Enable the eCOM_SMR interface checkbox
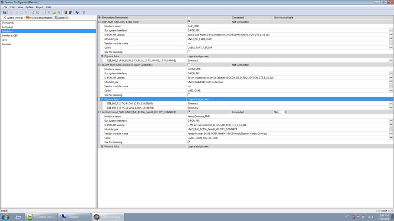Screen dimensions: 394x221 pyautogui.click(x=189, y=65)
